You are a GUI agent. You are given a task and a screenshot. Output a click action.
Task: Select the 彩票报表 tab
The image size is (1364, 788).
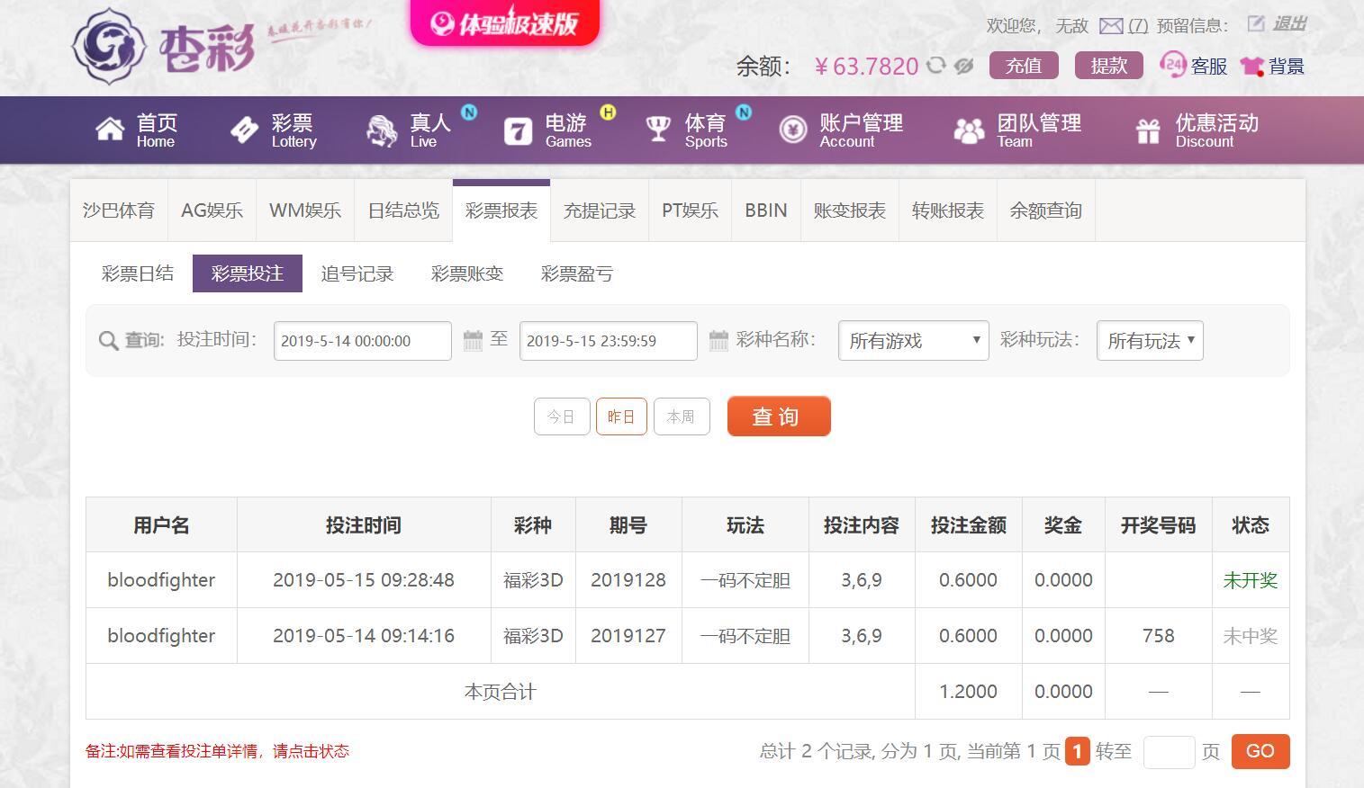[x=501, y=210]
